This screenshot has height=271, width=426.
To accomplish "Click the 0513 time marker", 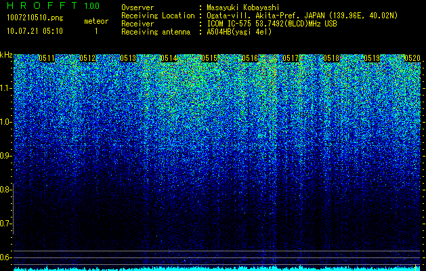I will tap(128, 58).
